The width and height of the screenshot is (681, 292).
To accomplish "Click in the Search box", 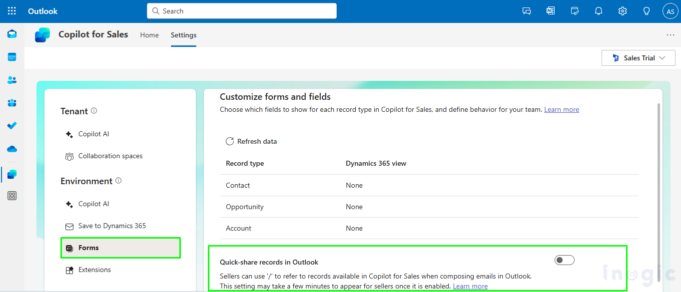I will [242, 11].
